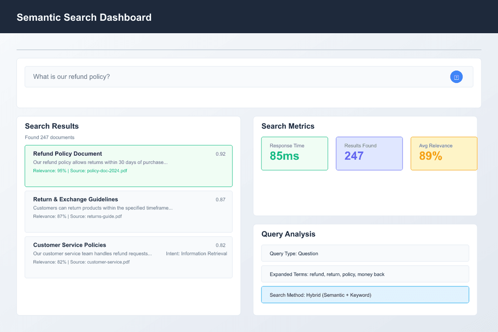Select the Search Method: Hybrid row
The image size is (498, 332).
tap(365, 295)
